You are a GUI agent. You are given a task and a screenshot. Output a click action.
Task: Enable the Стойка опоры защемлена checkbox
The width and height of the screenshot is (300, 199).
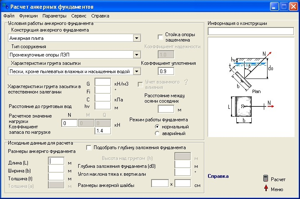pyautogui.click(x=160, y=37)
